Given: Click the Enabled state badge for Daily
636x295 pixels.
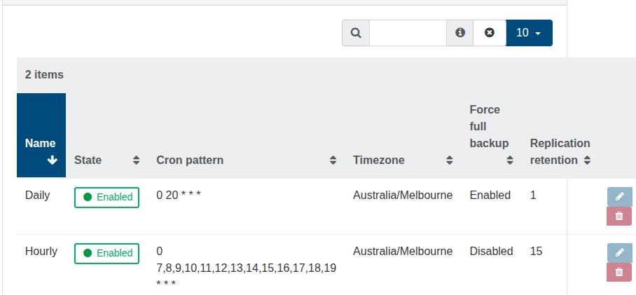Looking at the screenshot, I should pos(107,198).
